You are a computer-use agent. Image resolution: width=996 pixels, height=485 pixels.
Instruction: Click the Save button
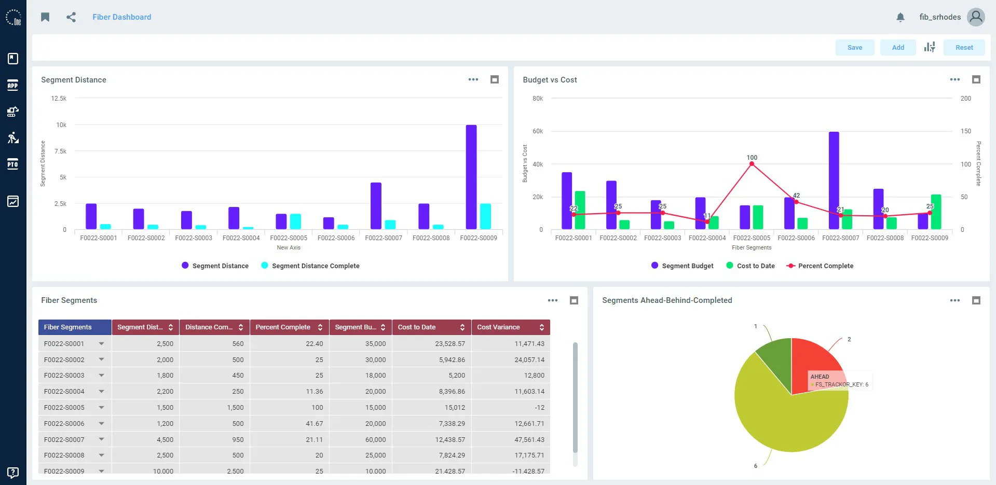[855, 47]
